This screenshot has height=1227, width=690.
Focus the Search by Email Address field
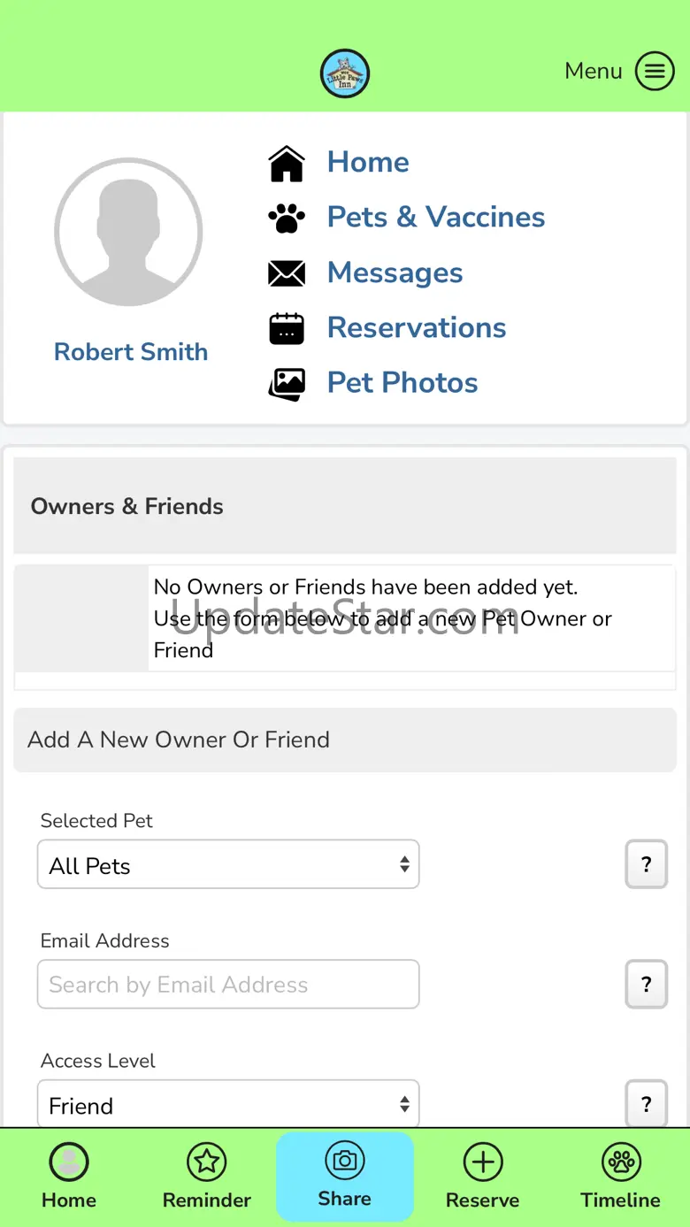pyautogui.click(x=228, y=985)
